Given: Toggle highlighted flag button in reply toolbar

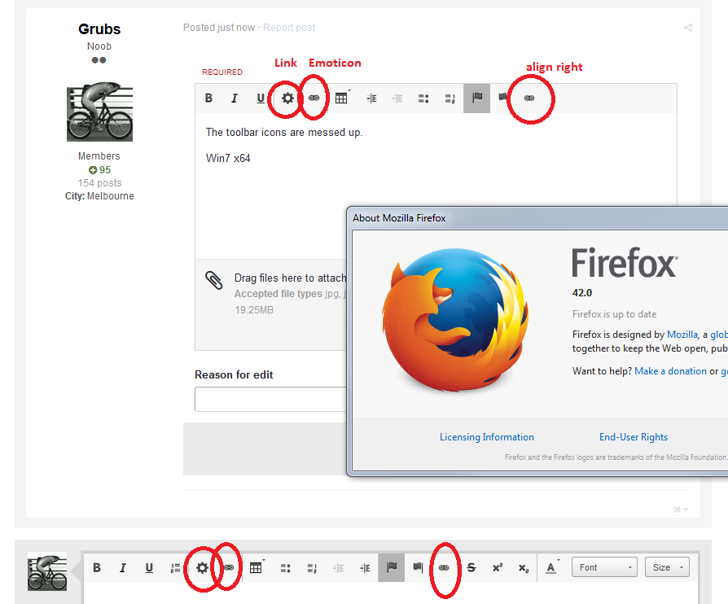Looking at the screenshot, I should pyautogui.click(x=392, y=567).
